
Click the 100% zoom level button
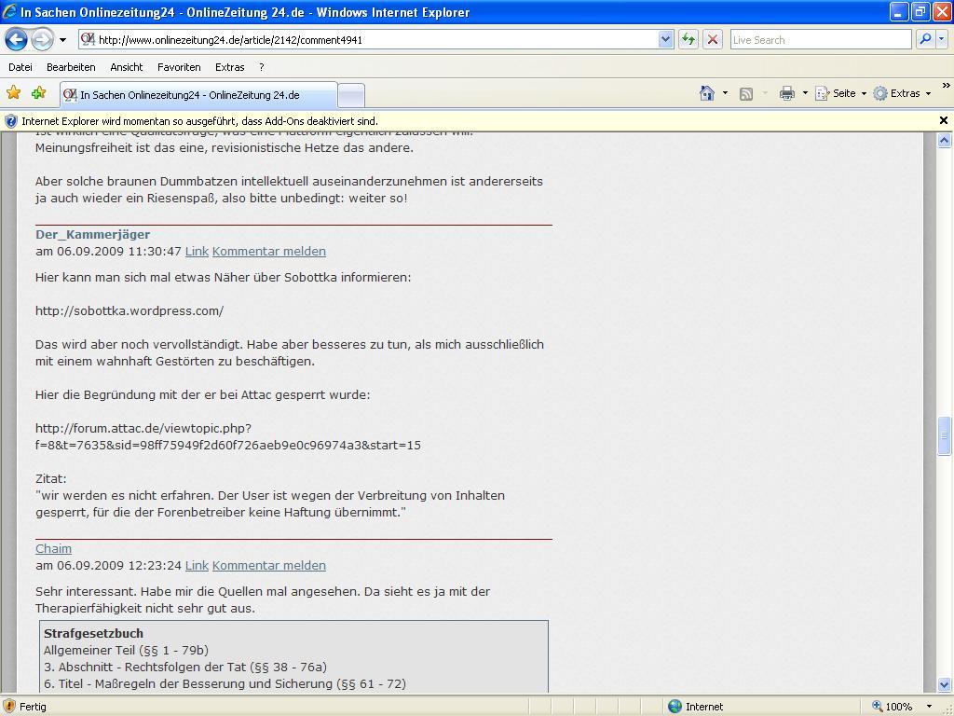(892, 707)
